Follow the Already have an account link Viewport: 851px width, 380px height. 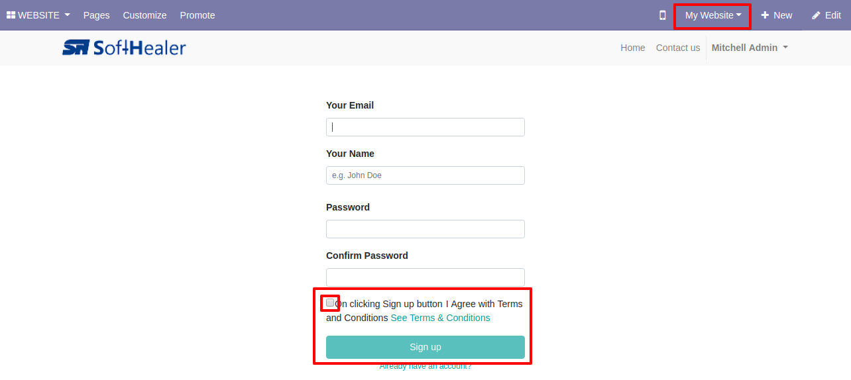pos(425,365)
